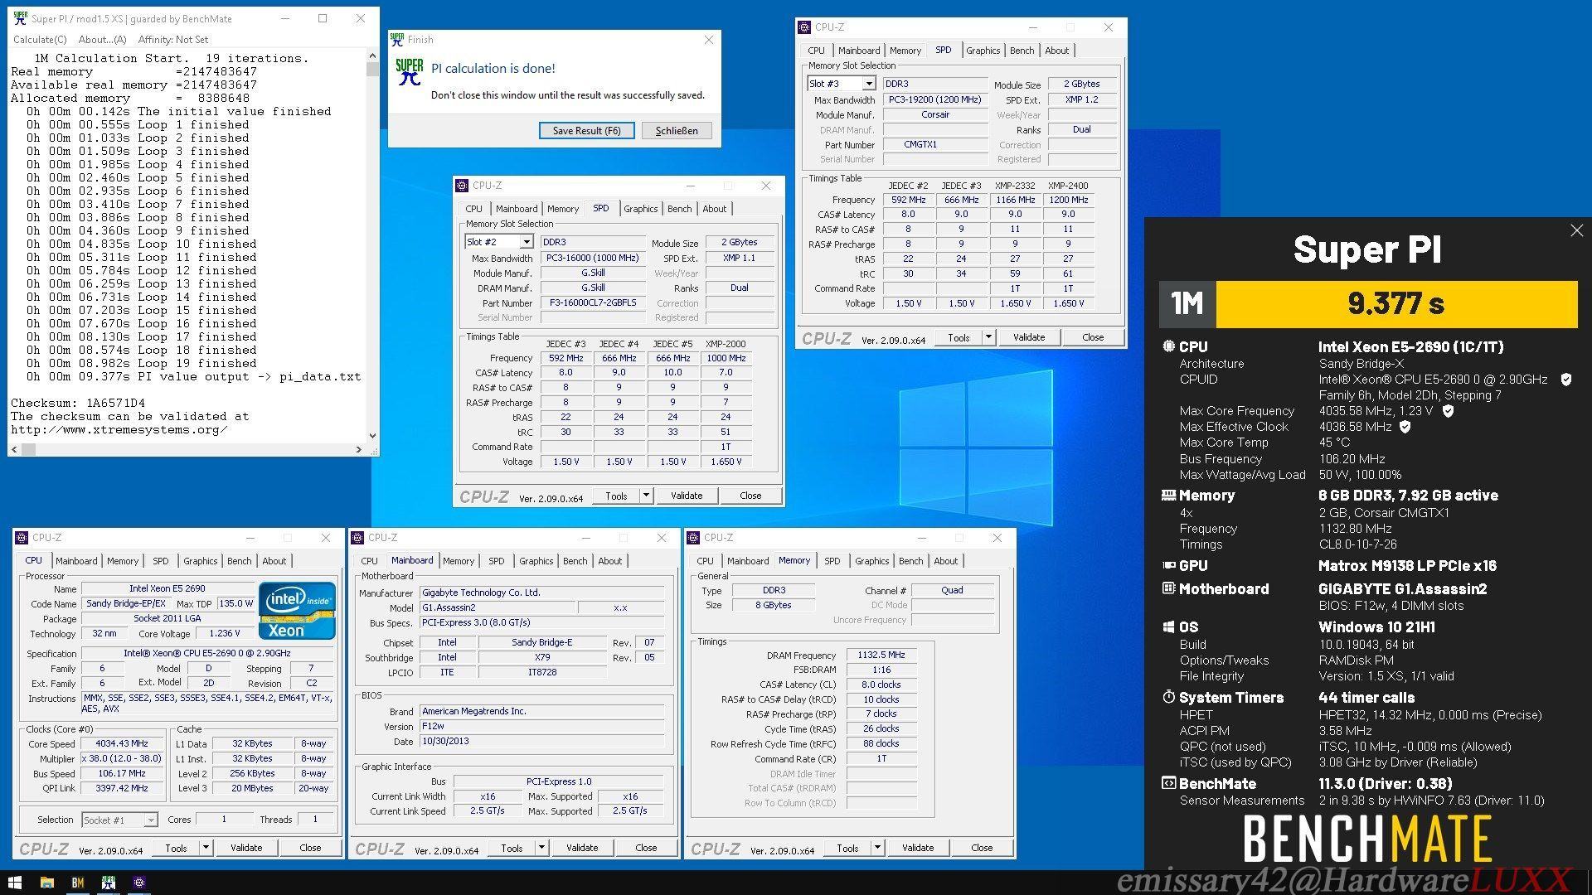
Task: Click the Loop 19 finished line
Action: tap(141, 363)
